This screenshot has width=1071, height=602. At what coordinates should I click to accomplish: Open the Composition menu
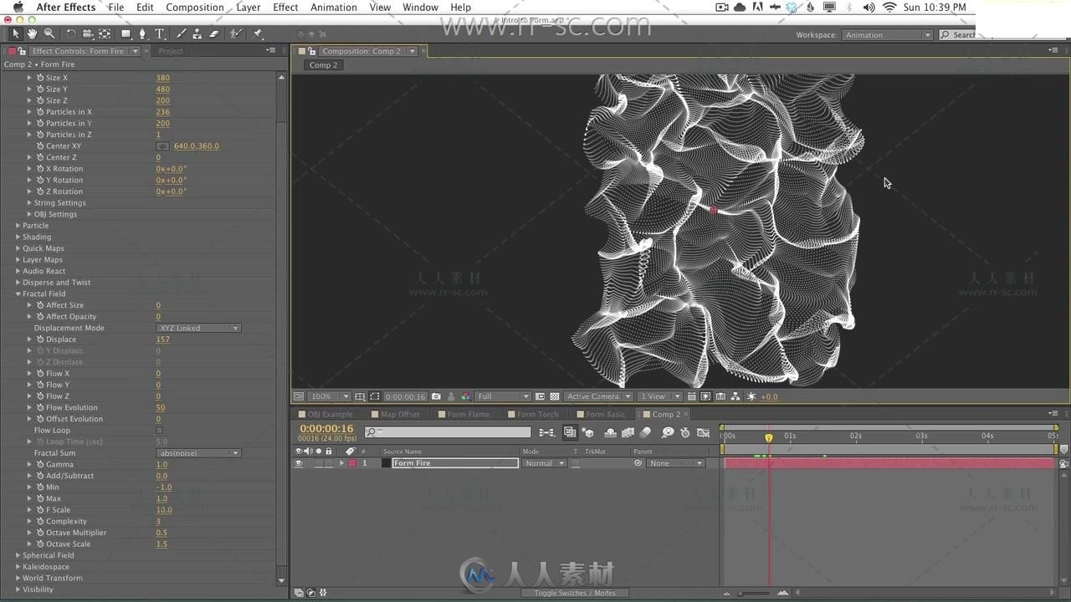click(x=194, y=8)
